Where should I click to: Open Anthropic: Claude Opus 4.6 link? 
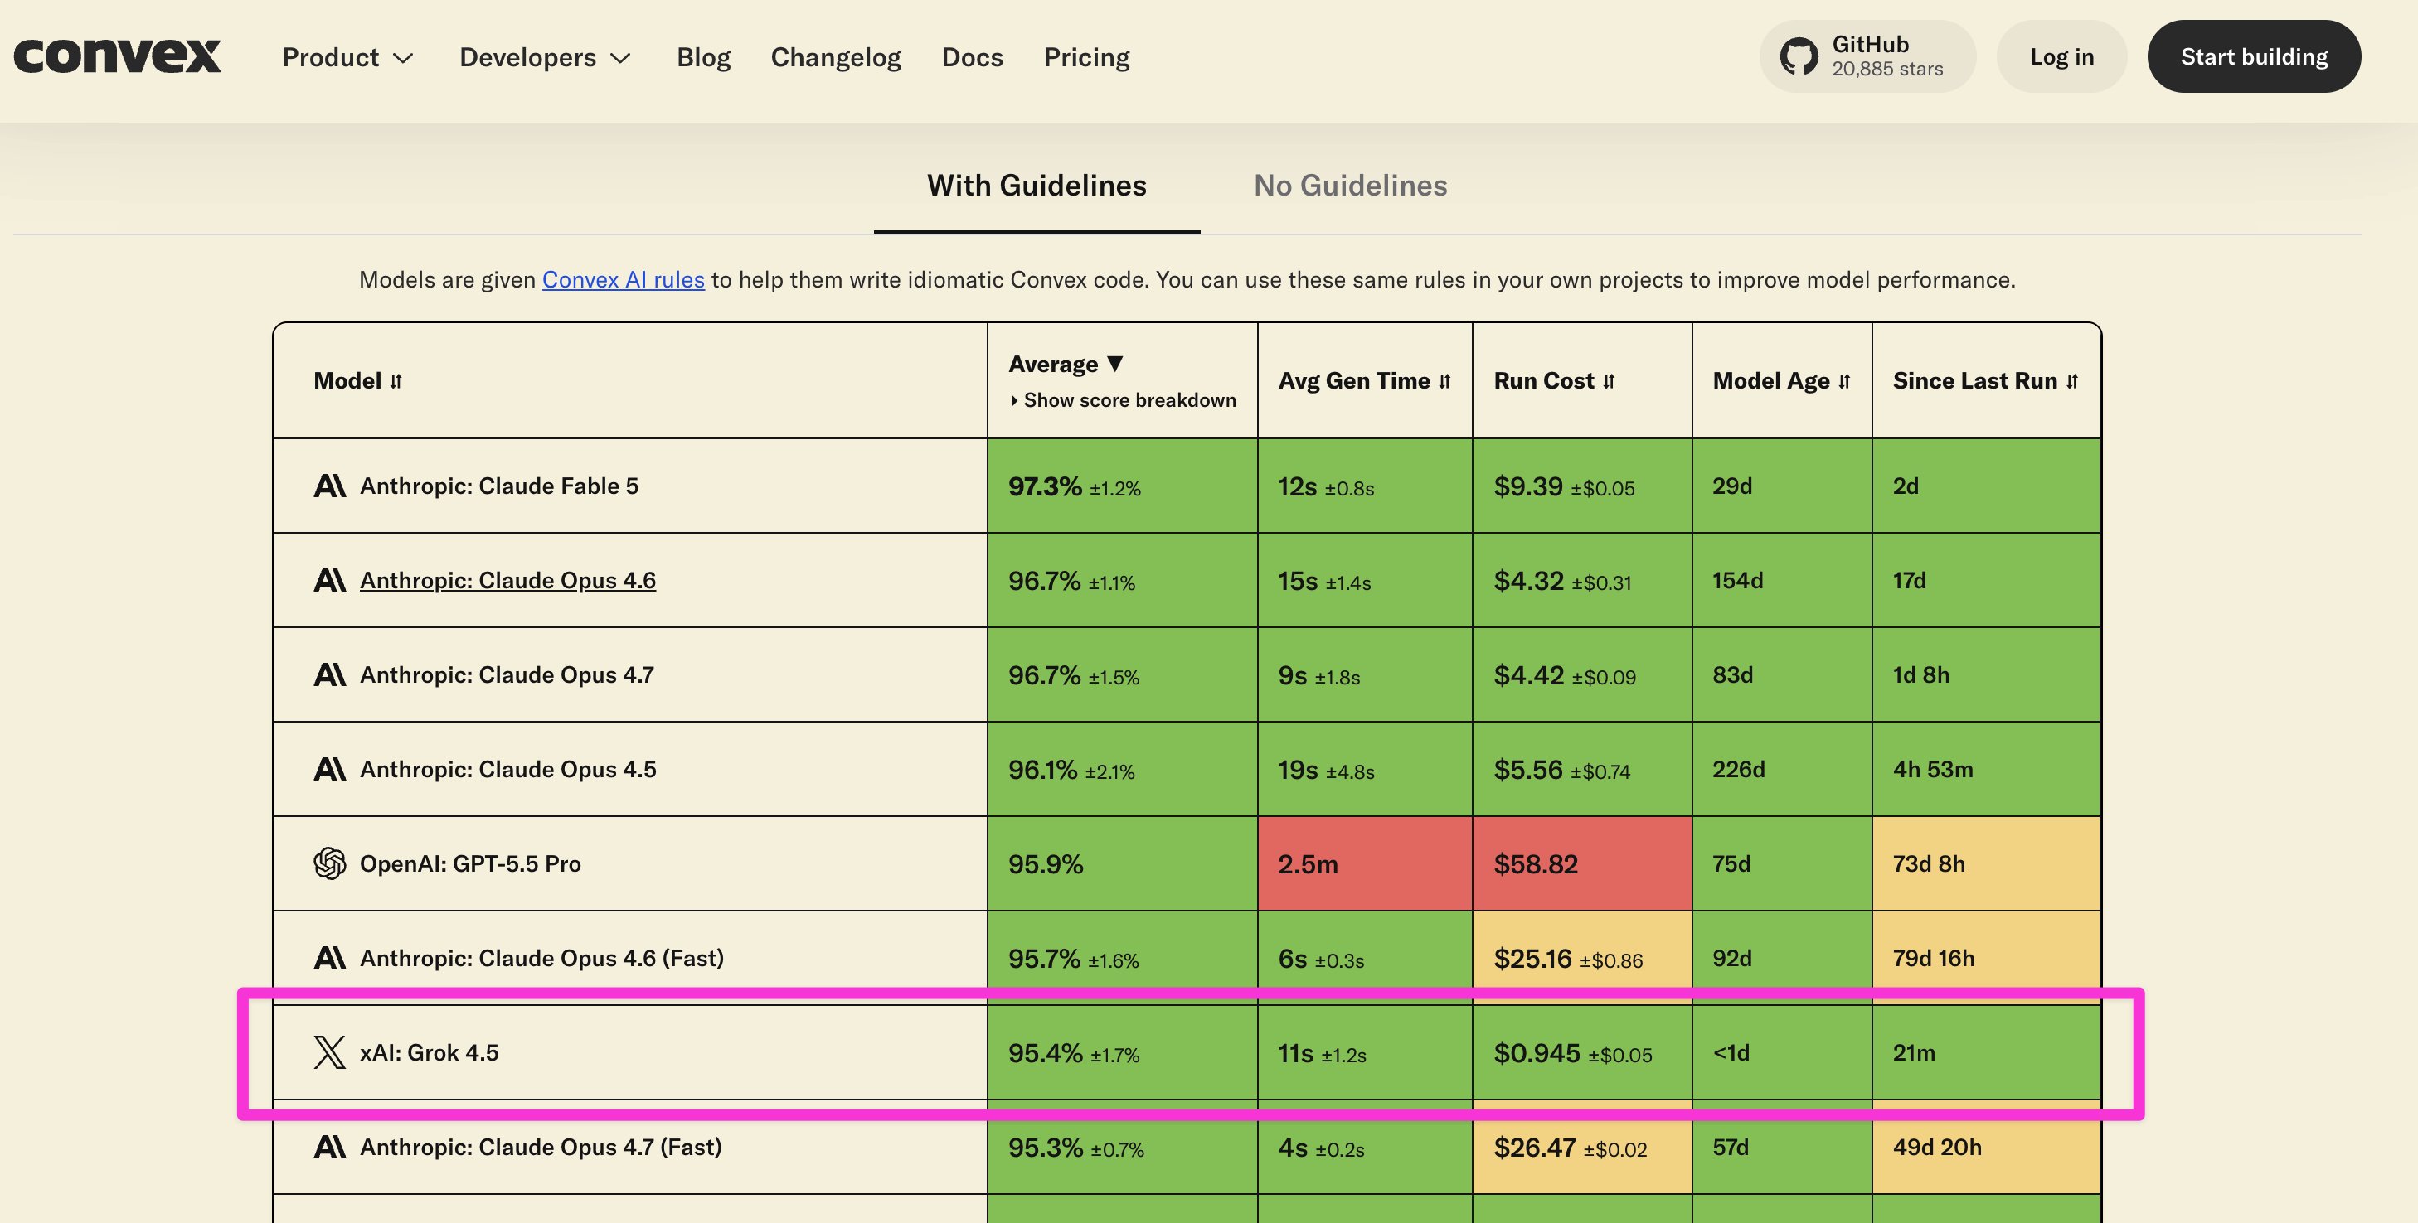pyautogui.click(x=507, y=581)
